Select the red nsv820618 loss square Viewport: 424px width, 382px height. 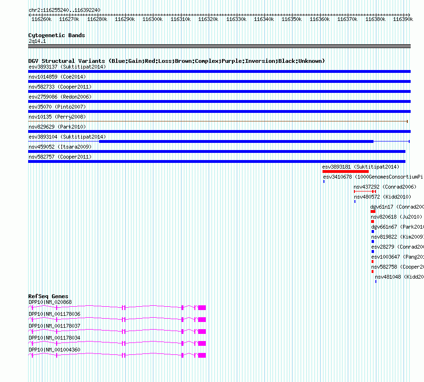373,221
